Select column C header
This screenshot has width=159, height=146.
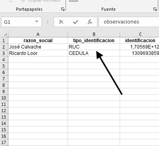pos(140,34)
